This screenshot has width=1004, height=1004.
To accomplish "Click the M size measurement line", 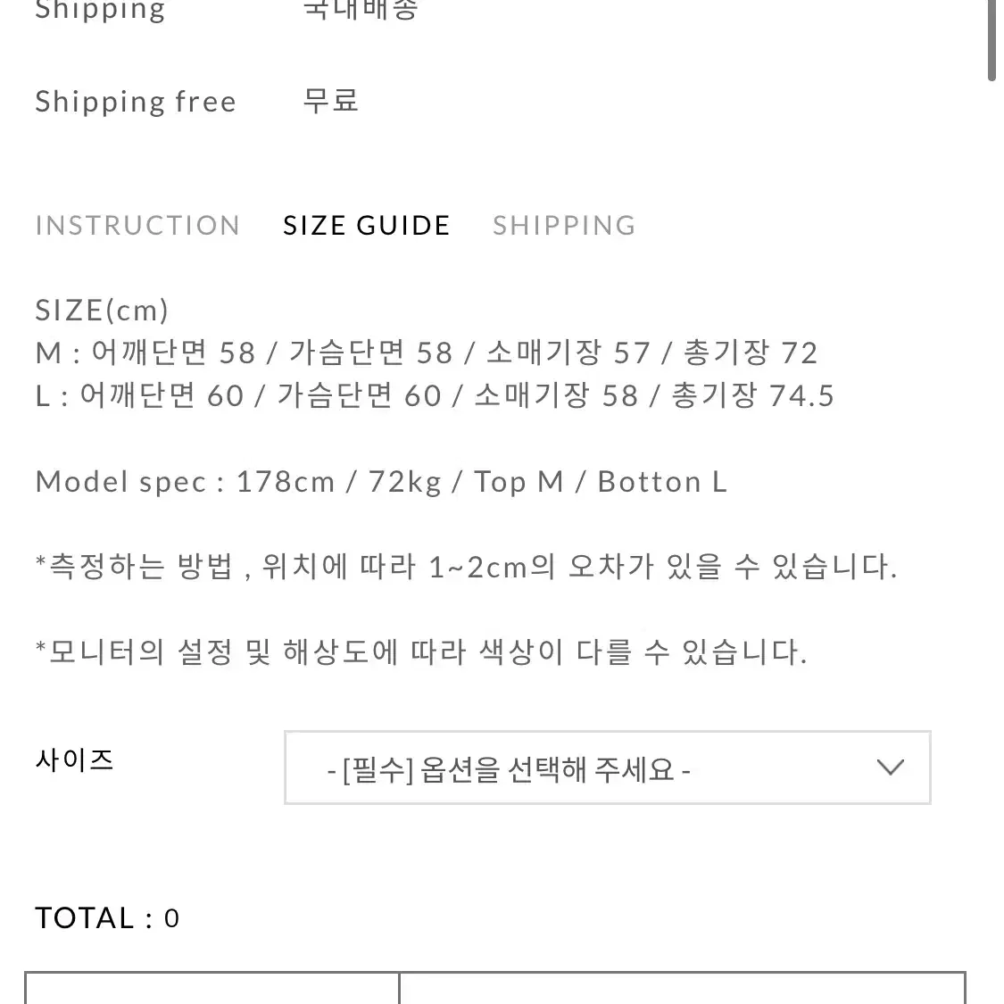I will point(427,353).
